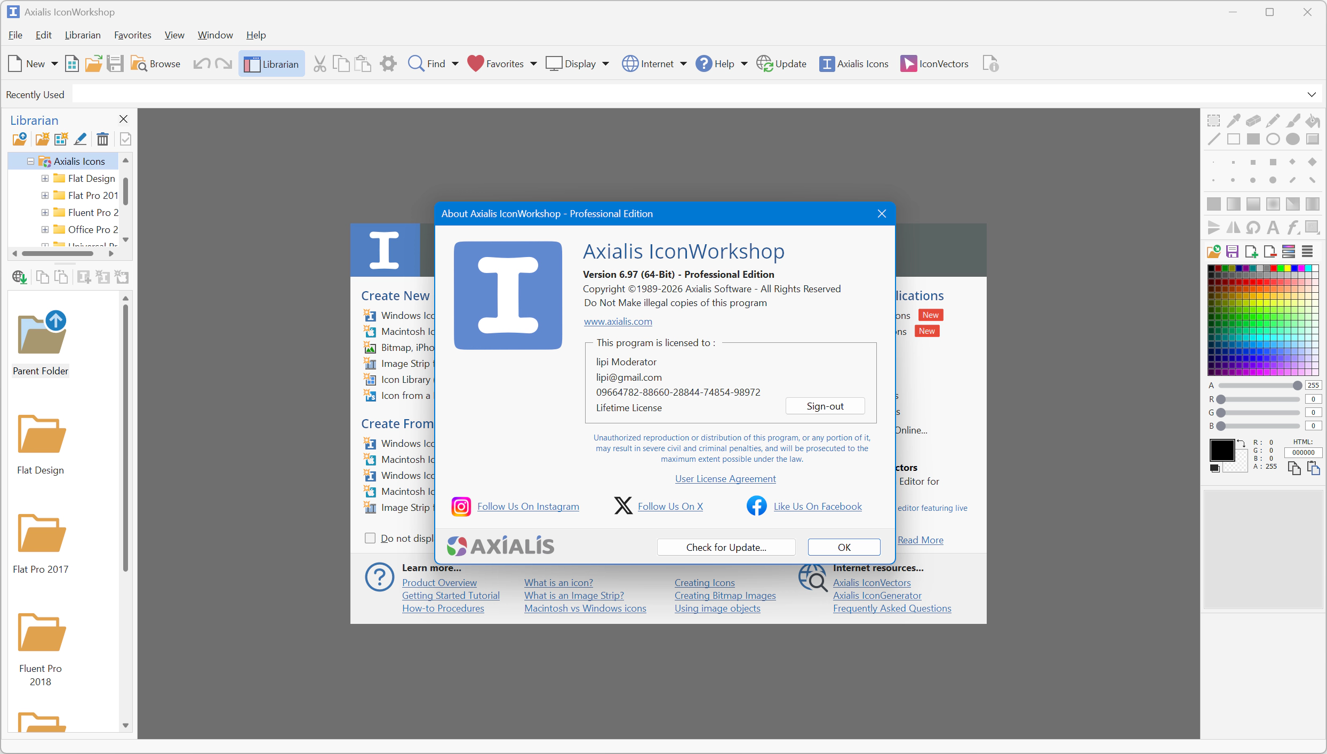Expand the Flat Design tree folder
This screenshot has width=1327, height=754.
click(45, 179)
